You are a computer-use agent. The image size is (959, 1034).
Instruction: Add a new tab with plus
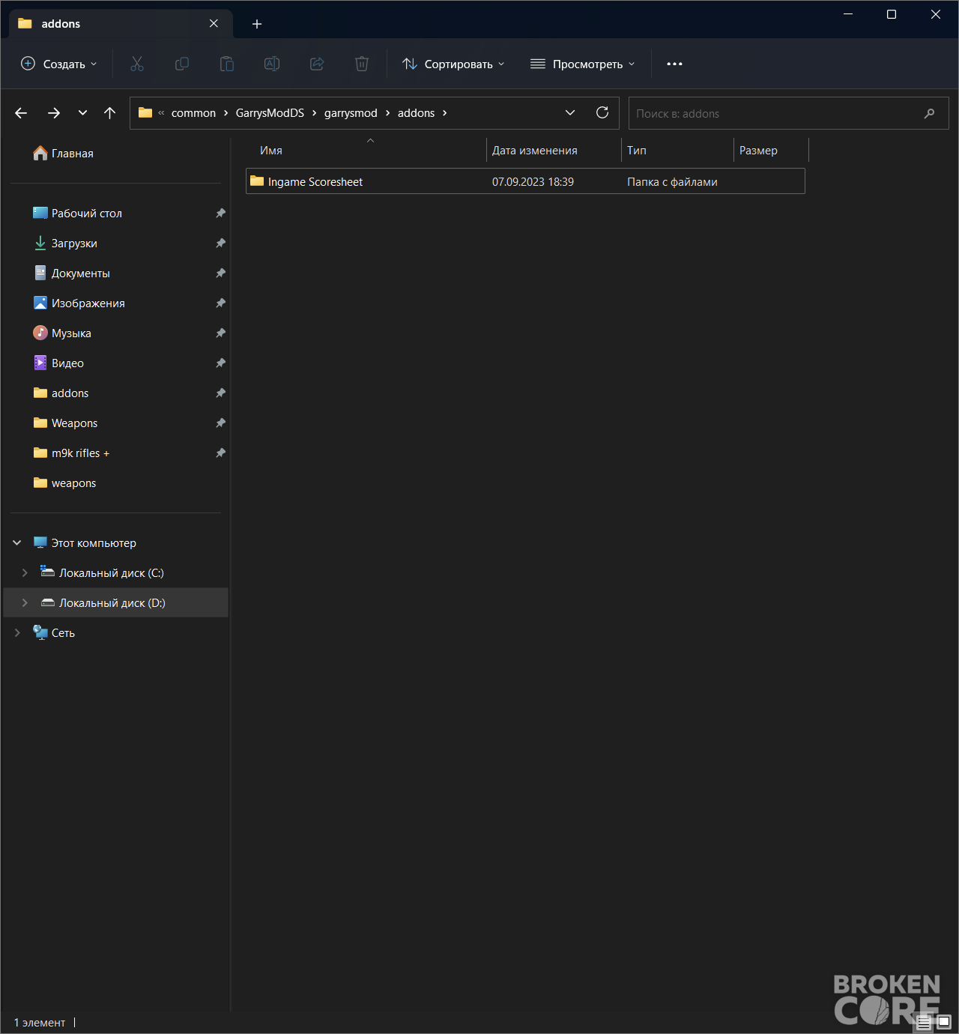point(257,24)
